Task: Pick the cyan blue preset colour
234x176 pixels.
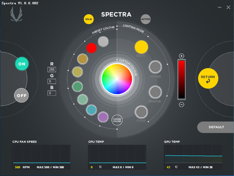Action: (x=92, y=110)
